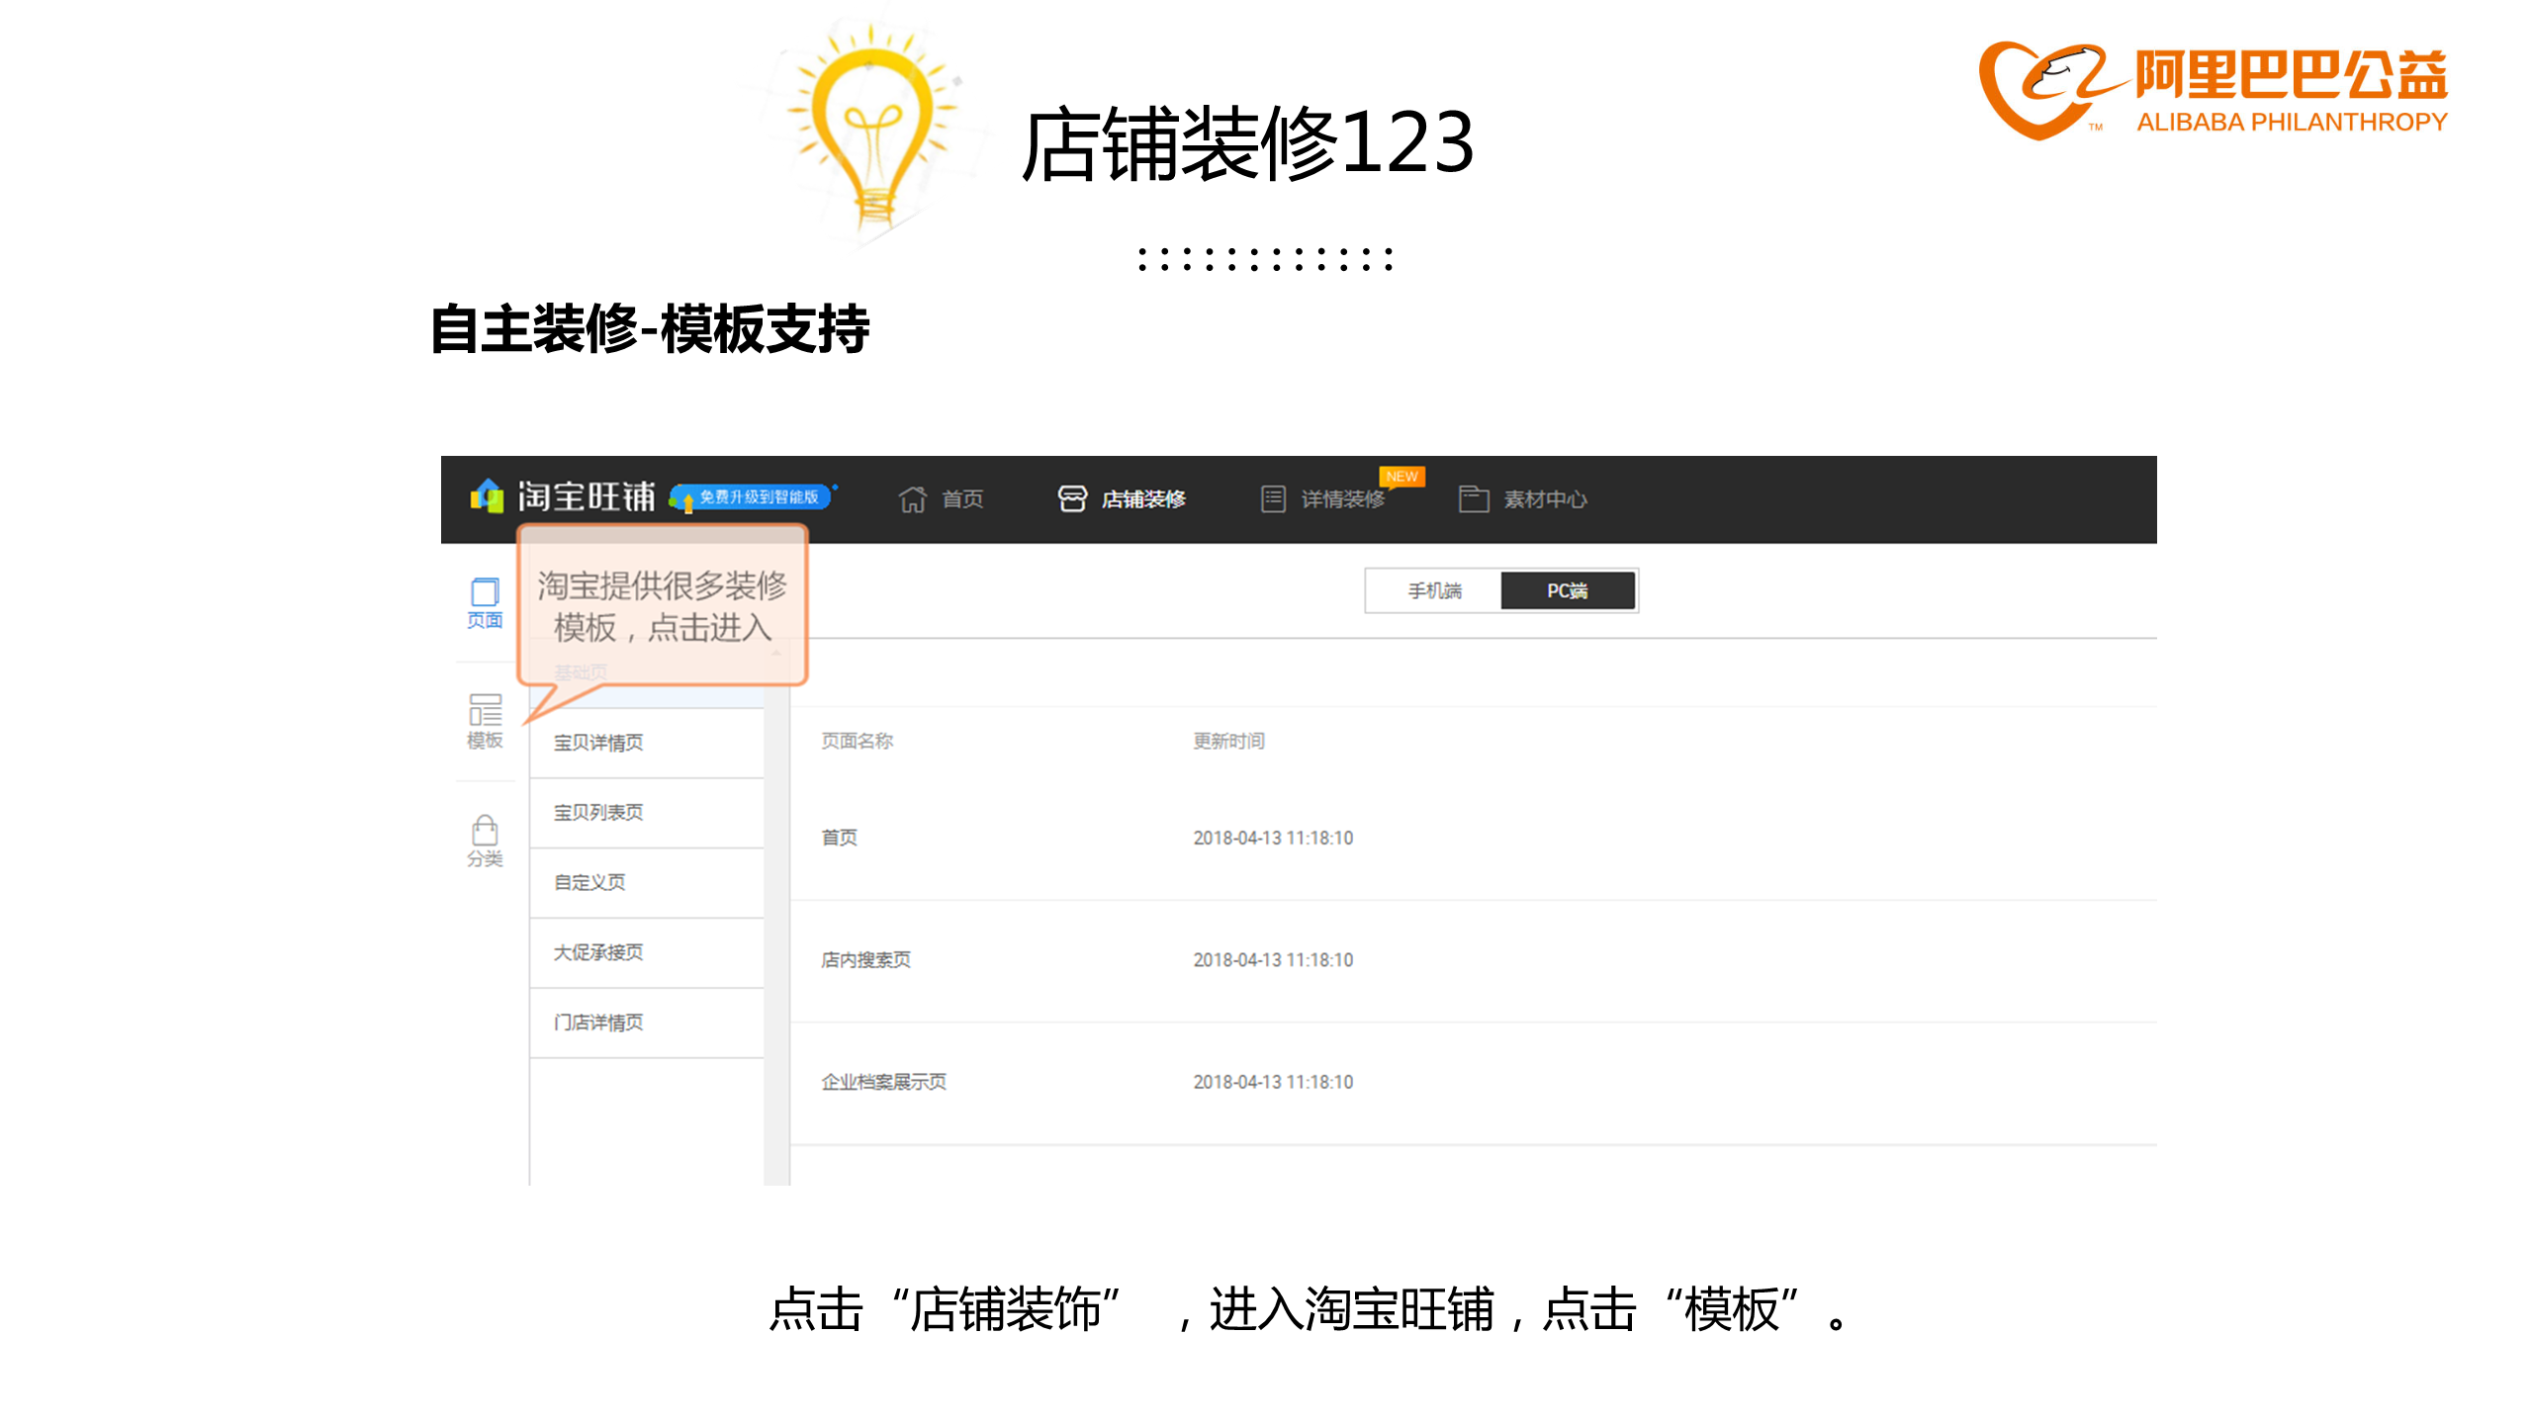Switch the view to PC端
Viewport: 2531px width, 1424px height.
(1568, 590)
